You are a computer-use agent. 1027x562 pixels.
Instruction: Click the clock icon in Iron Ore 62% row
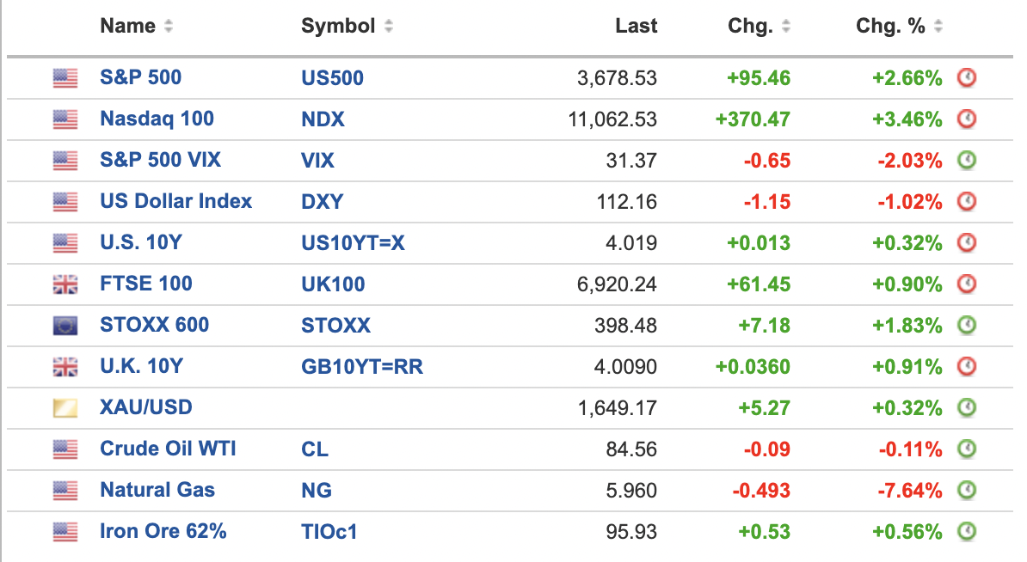[968, 532]
